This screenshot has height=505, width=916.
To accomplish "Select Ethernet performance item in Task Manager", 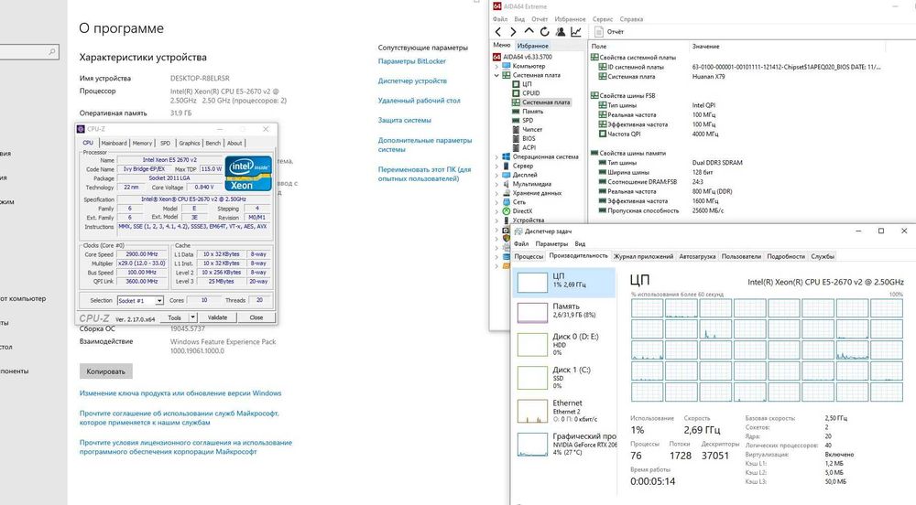I will tap(564, 411).
